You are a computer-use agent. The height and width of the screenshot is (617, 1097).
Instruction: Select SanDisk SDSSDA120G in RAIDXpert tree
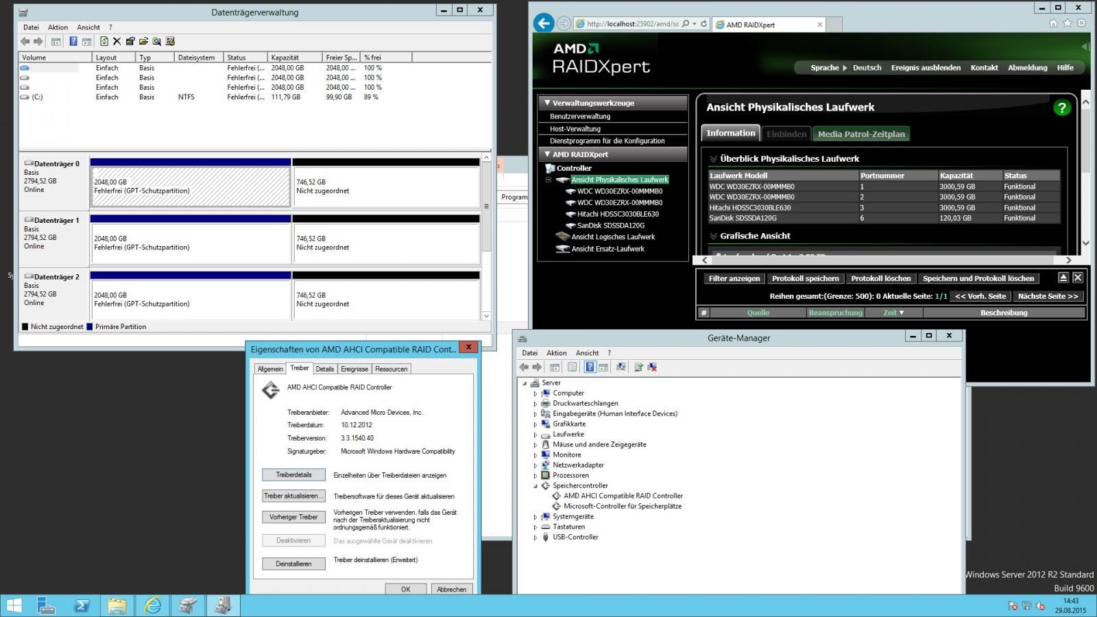click(x=610, y=226)
